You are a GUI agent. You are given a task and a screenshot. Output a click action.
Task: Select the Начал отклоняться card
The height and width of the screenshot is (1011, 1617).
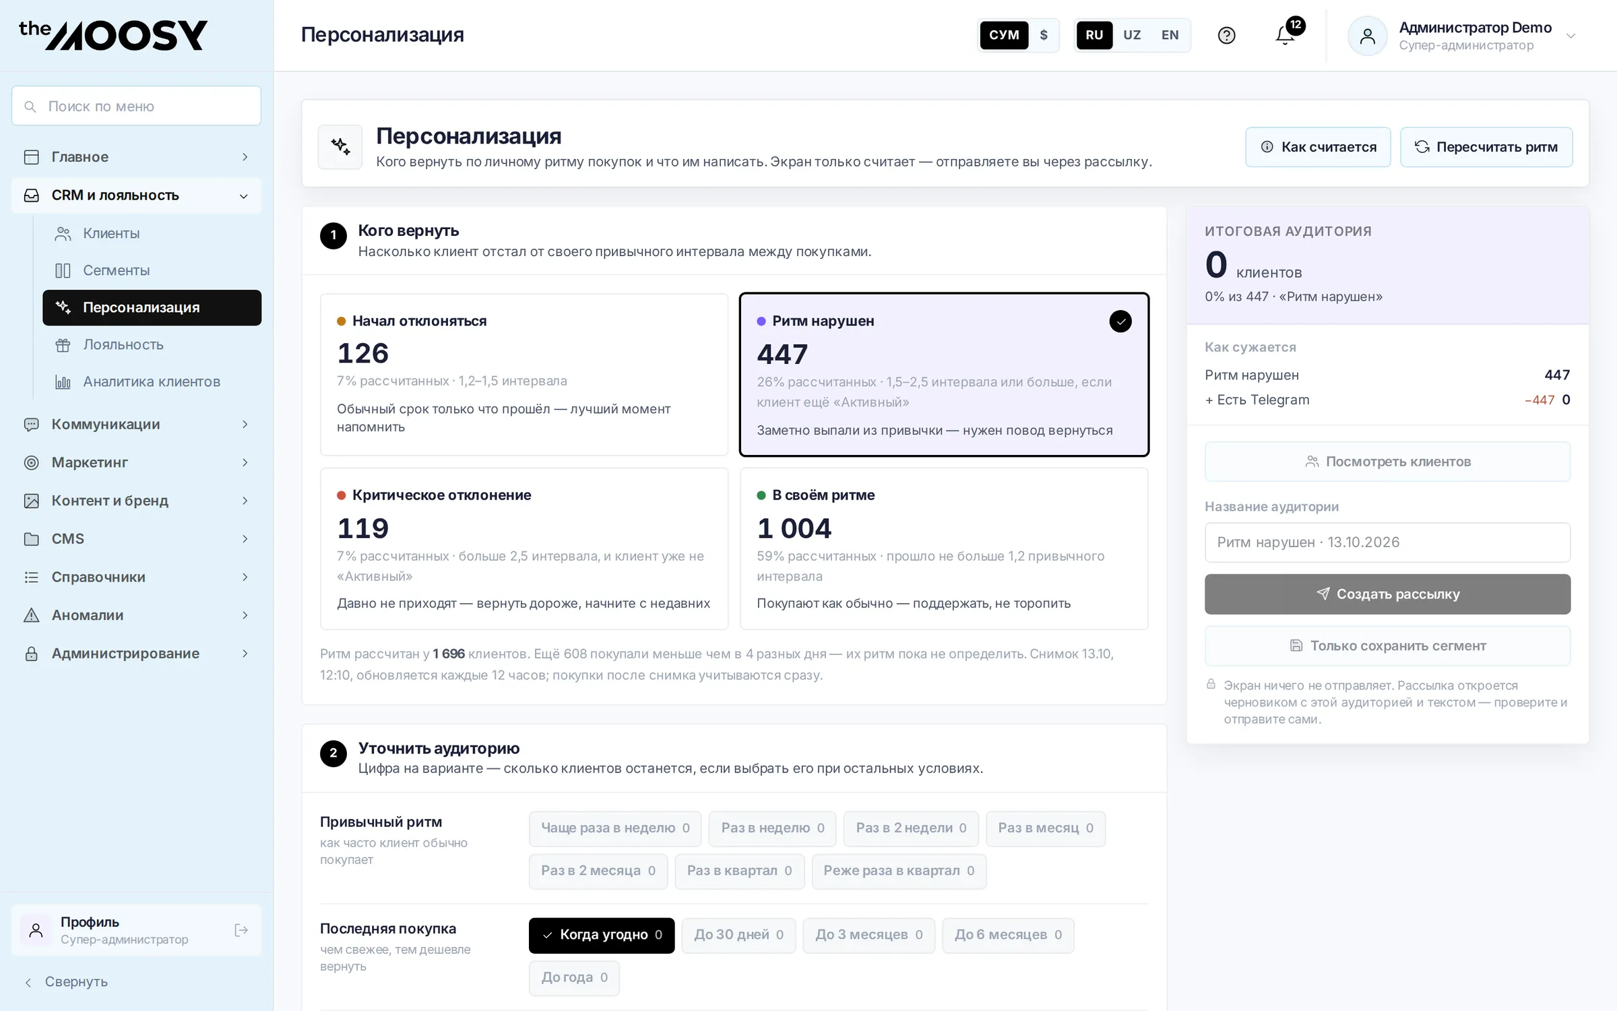point(524,375)
